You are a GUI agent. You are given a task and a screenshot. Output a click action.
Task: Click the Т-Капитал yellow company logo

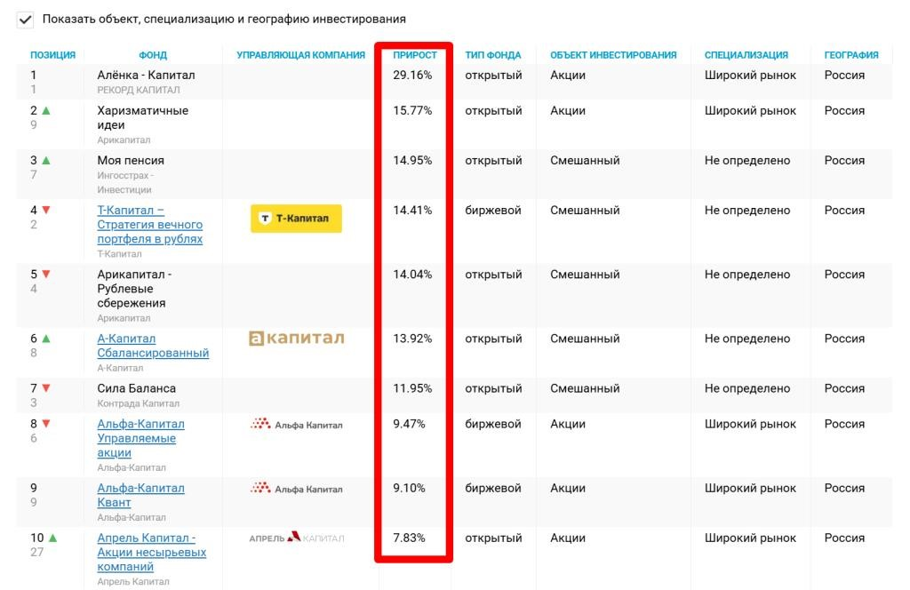[x=296, y=218]
